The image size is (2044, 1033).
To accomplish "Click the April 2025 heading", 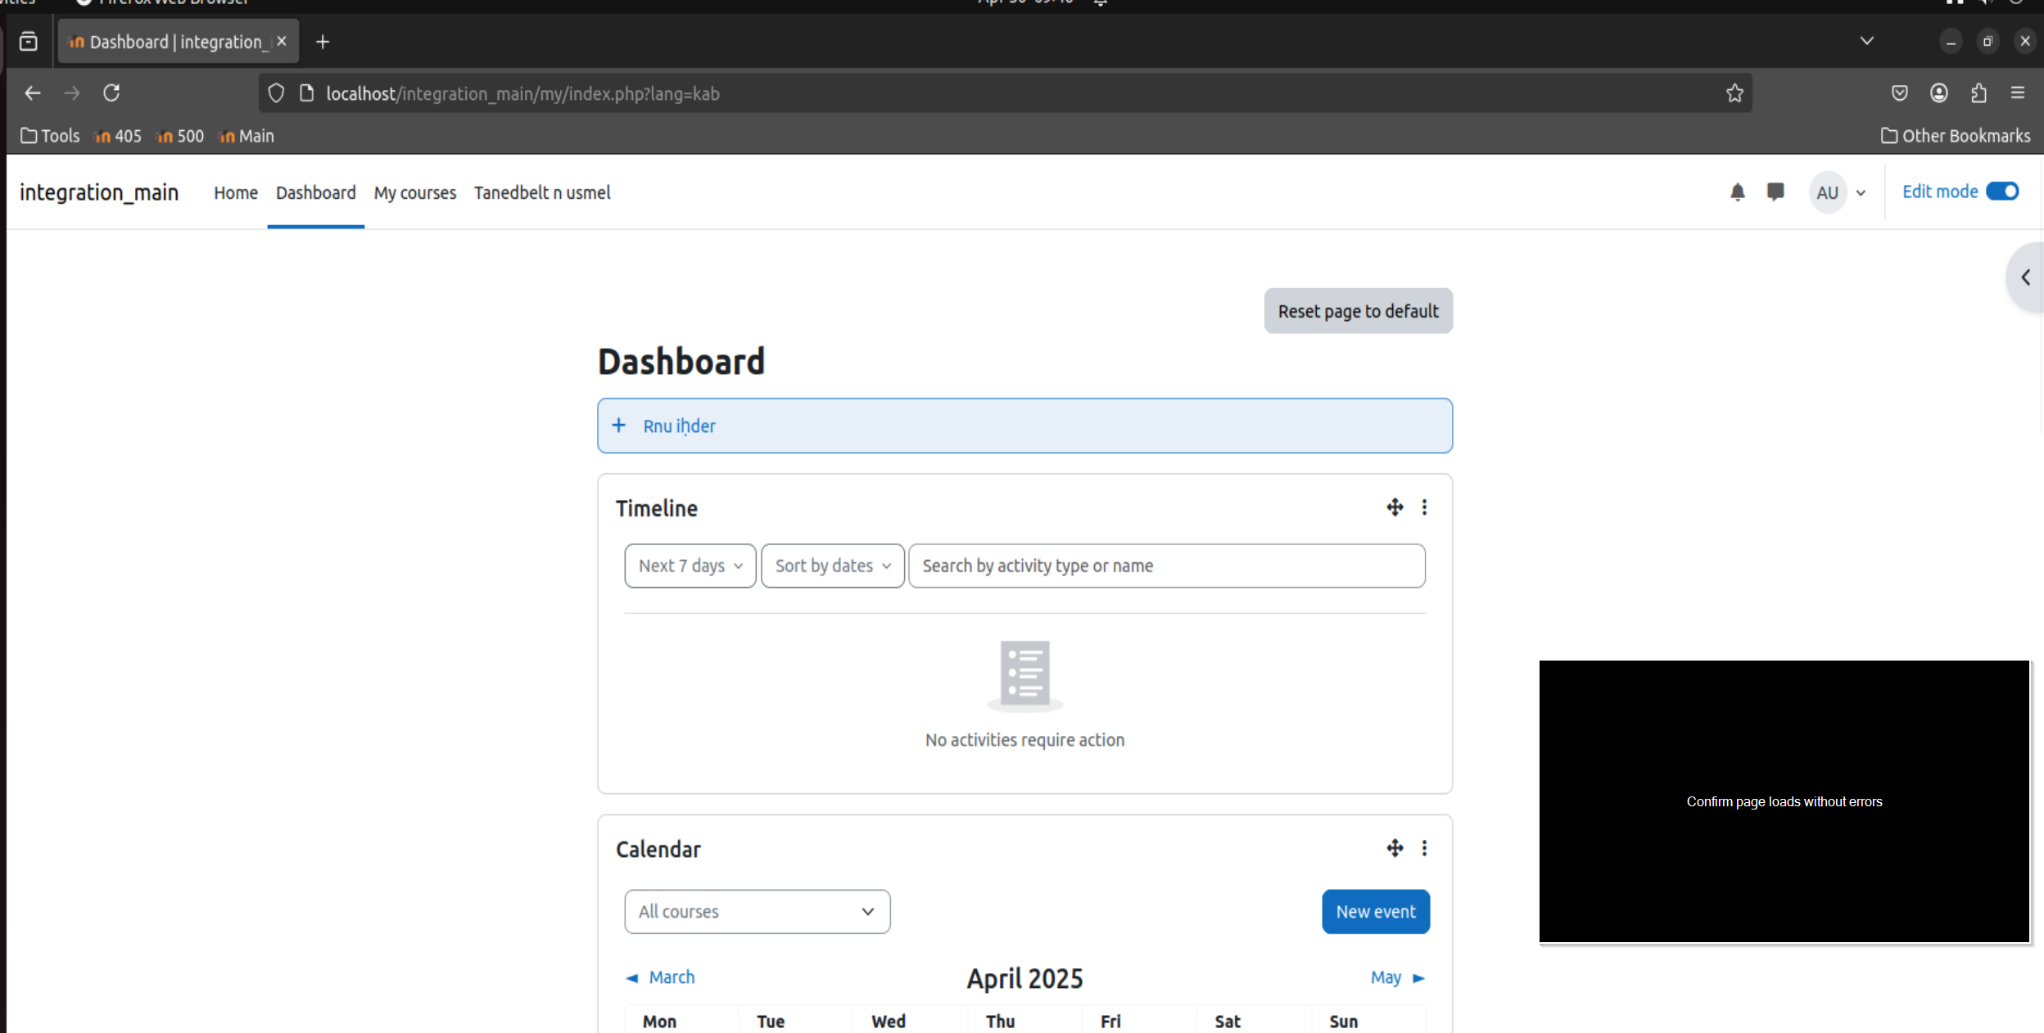I will 1024,979.
